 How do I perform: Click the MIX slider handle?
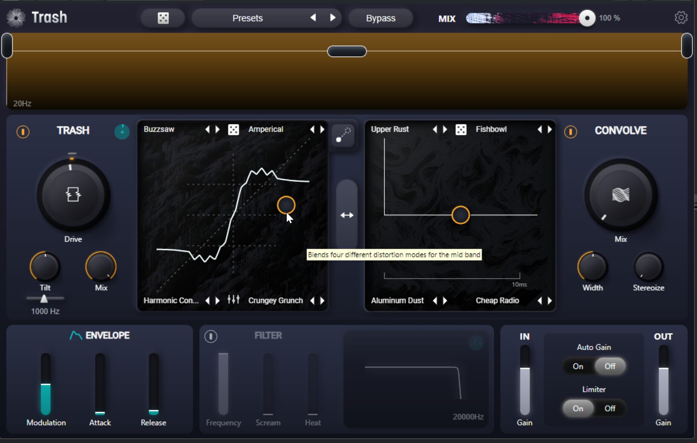(587, 18)
